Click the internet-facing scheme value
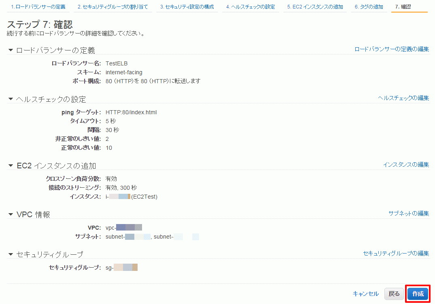 pyautogui.click(x=124, y=72)
